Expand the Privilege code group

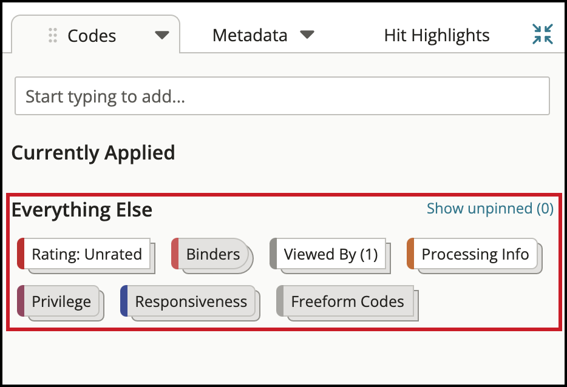[x=61, y=301]
